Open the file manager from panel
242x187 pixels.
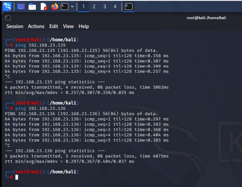click(x=32, y=7)
